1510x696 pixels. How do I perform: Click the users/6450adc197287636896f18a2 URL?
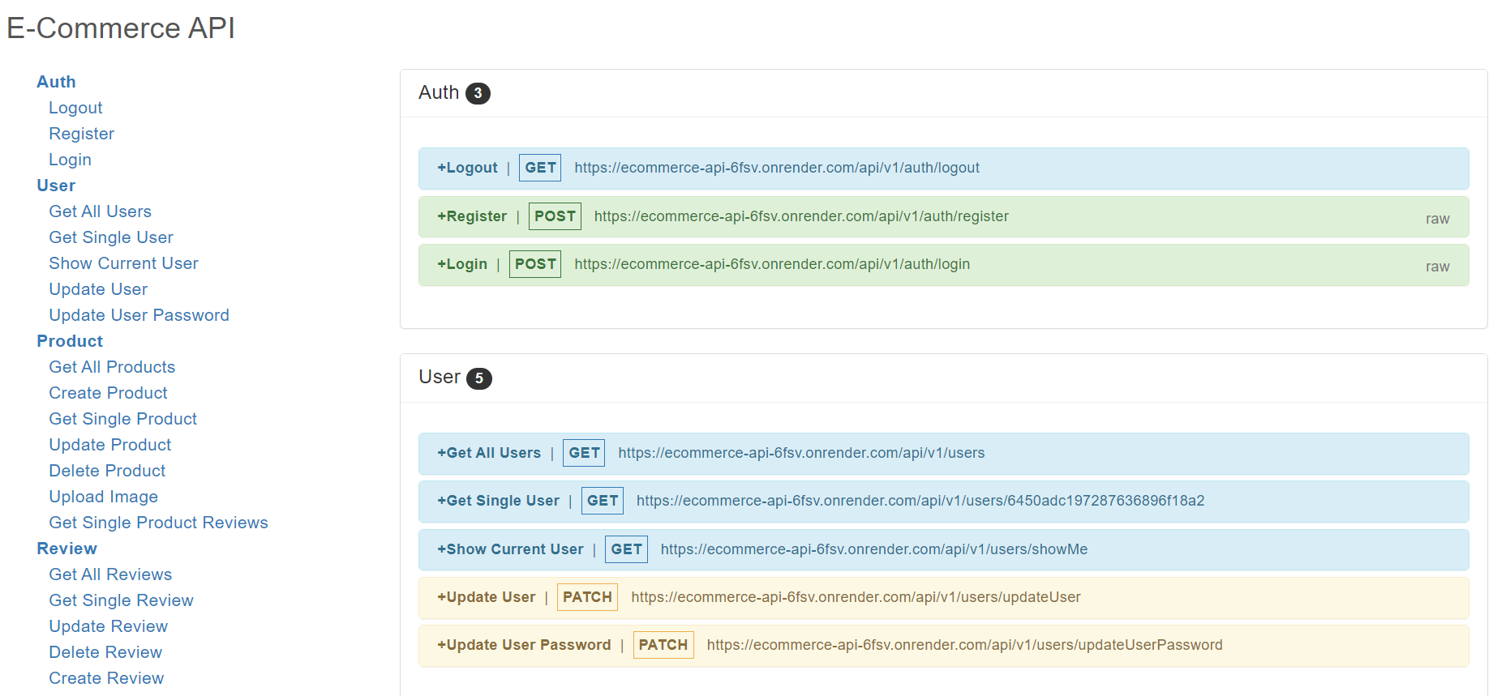[x=920, y=501]
